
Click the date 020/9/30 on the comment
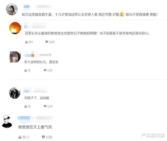coord(45,55)
